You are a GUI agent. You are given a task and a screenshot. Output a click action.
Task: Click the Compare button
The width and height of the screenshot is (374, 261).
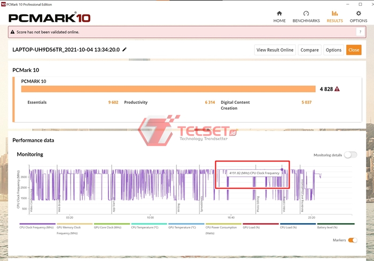[x=309, y=50]
